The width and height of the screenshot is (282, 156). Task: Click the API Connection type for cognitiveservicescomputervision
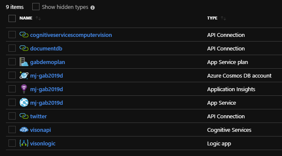226,35
